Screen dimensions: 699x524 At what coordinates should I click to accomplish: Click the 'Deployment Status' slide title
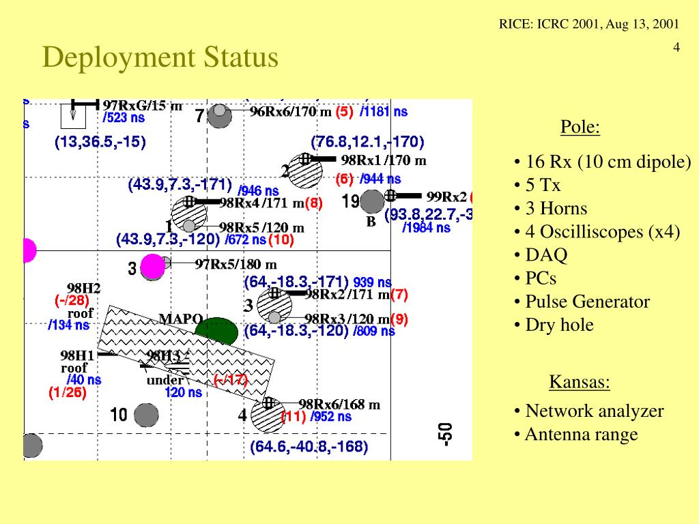pos(160,57)
